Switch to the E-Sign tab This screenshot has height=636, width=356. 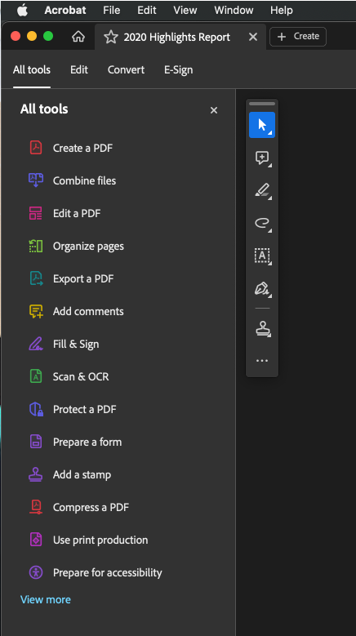point(178,69)
